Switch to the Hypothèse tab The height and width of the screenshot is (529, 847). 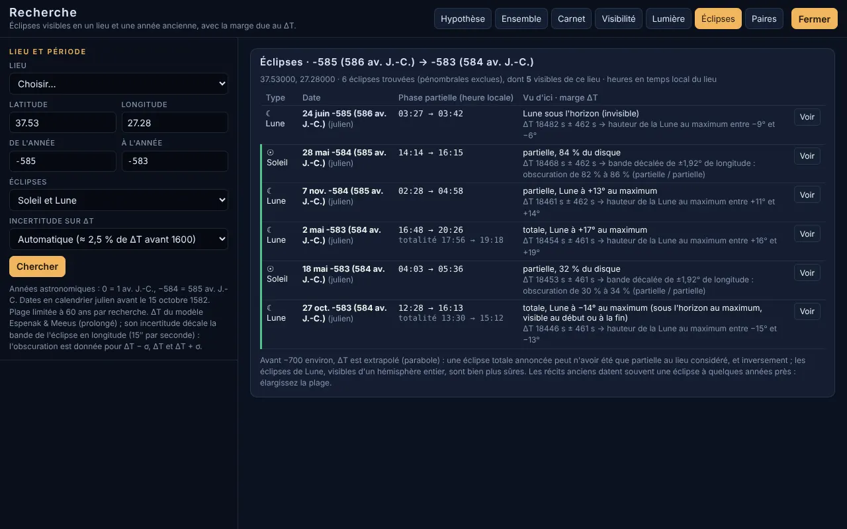click(463, 19)
